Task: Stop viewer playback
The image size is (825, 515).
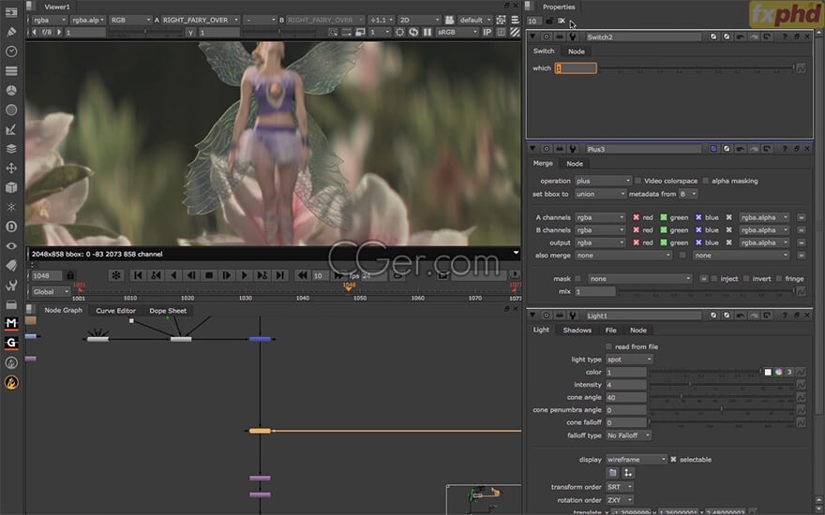Action: (209, 275)
